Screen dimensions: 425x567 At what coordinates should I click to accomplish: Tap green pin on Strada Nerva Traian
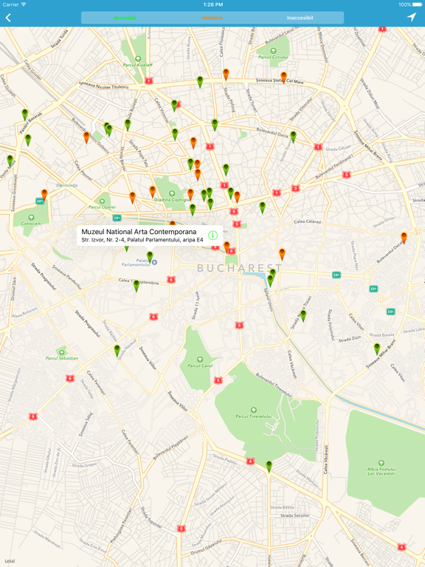pyautogui.click(x=303, y=316)
